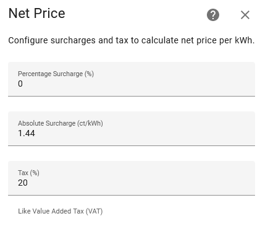
Task: Focus the Tax (%) input field
Action: (132, 178)
